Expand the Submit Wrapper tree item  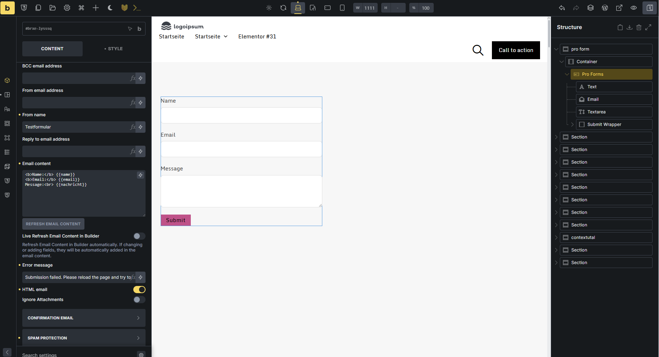(x=572, y=125)
